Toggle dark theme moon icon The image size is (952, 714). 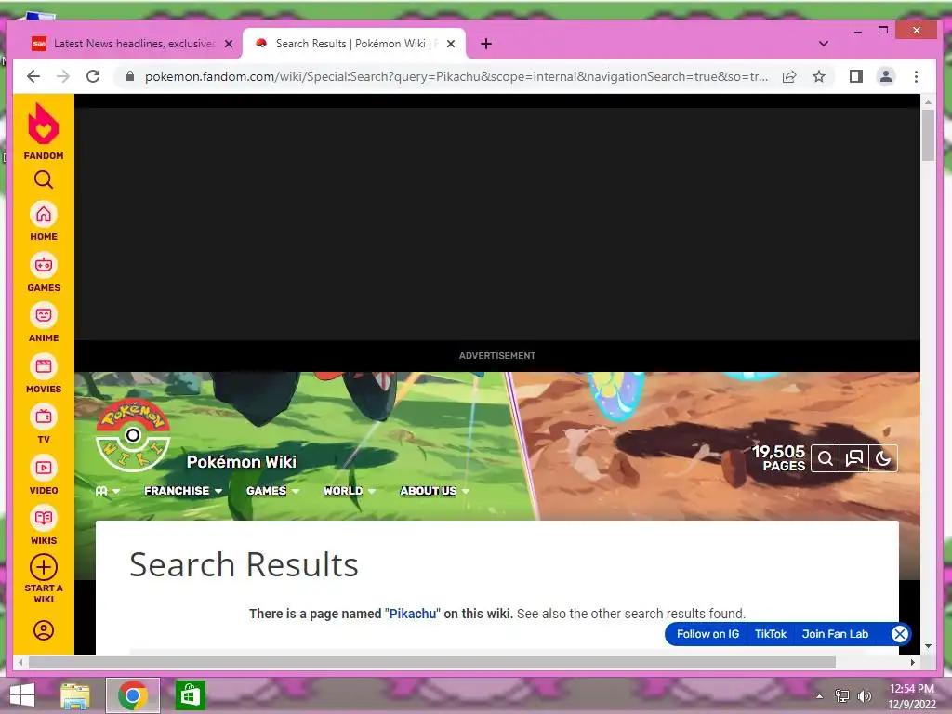[883, 458]
